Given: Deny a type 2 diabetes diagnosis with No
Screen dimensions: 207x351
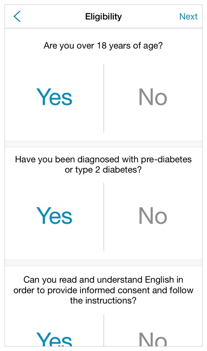Looking at the screenshot, I should coord(153,216).
